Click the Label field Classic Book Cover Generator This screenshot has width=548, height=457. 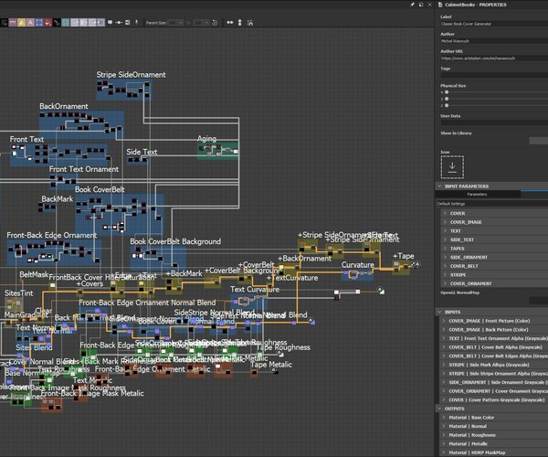(x=494, y=24)
